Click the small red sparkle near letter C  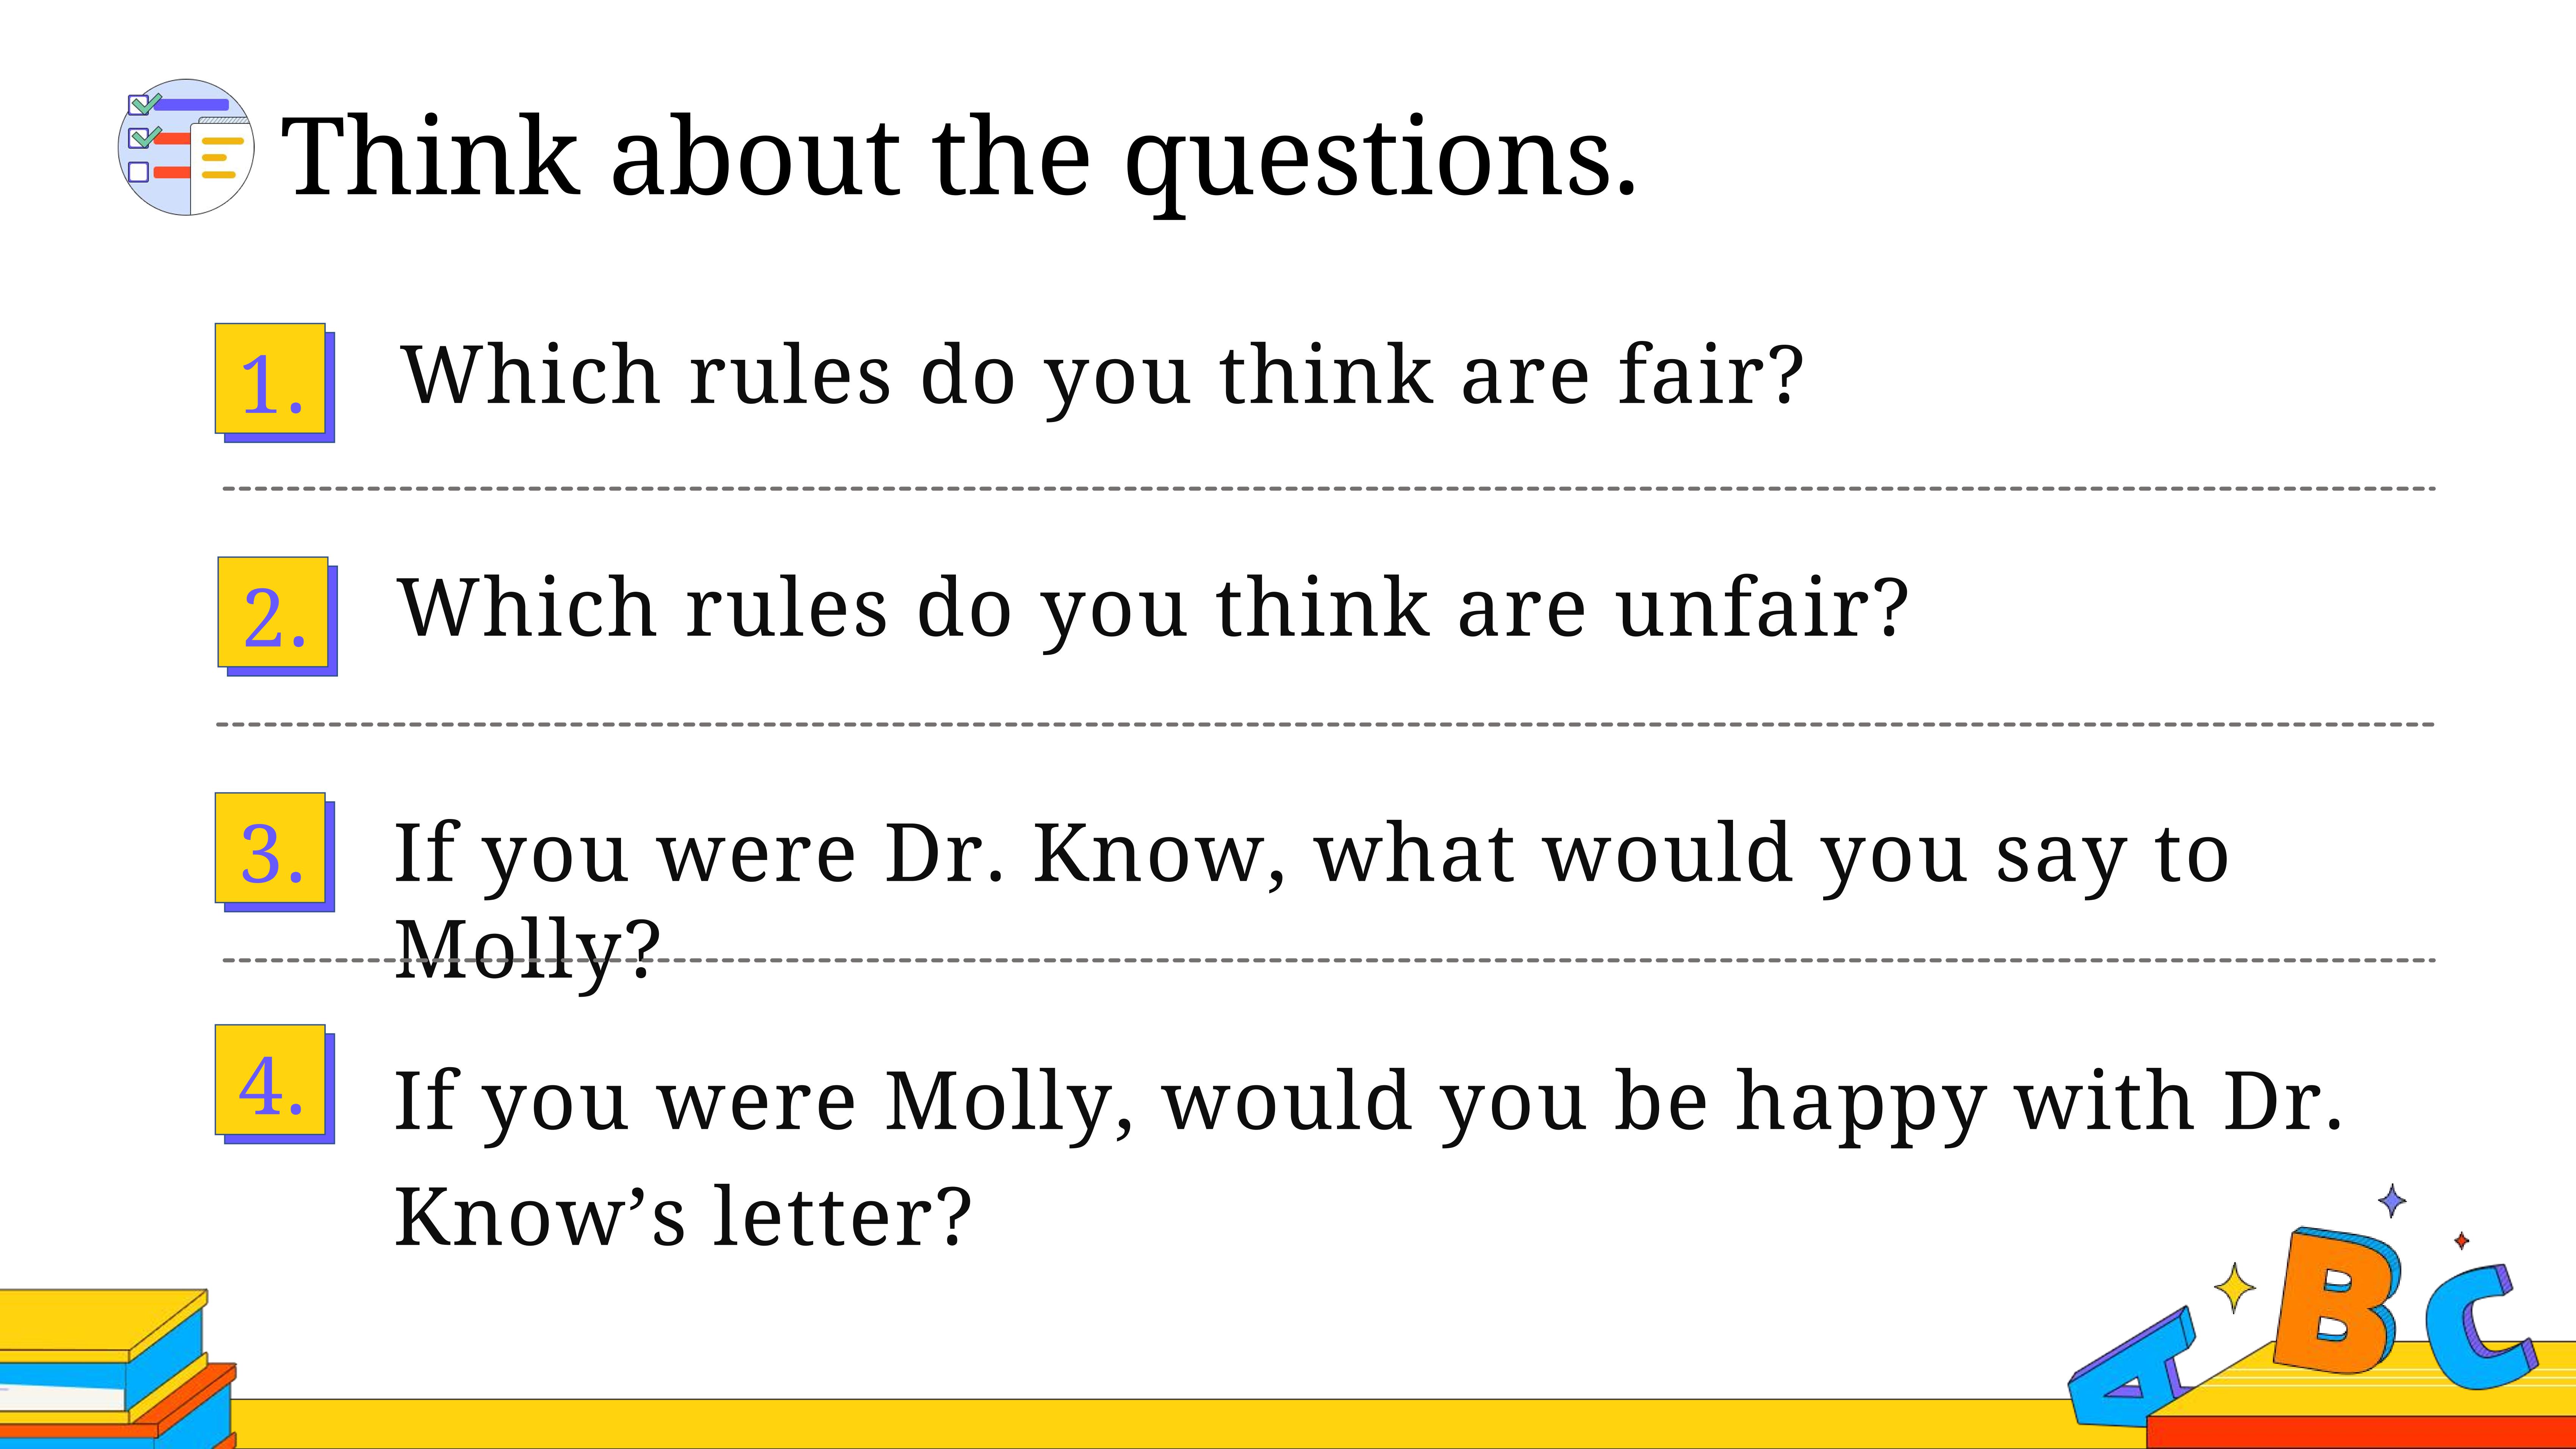coord(2462,1241)
